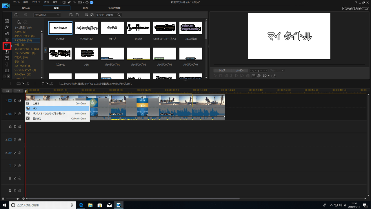The width and height of the screenshot is (371, 209).
Task: Click the undock preview window icon
Action: (273, 76)
